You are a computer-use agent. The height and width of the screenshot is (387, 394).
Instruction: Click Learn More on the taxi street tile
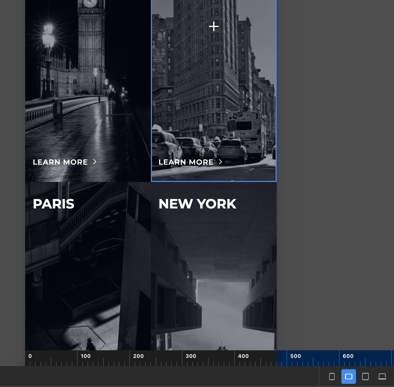pos(186,162)
